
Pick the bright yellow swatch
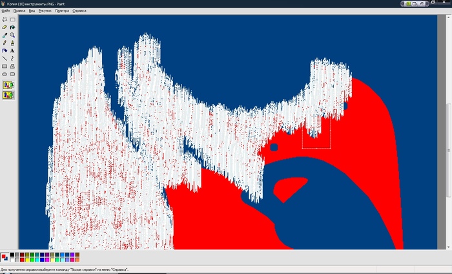27,260
